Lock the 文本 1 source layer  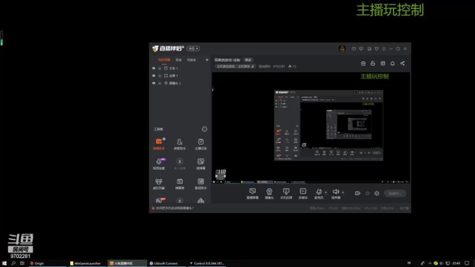(160, 68)
